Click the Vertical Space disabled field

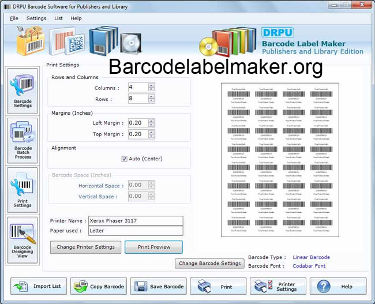click(138, 196)
